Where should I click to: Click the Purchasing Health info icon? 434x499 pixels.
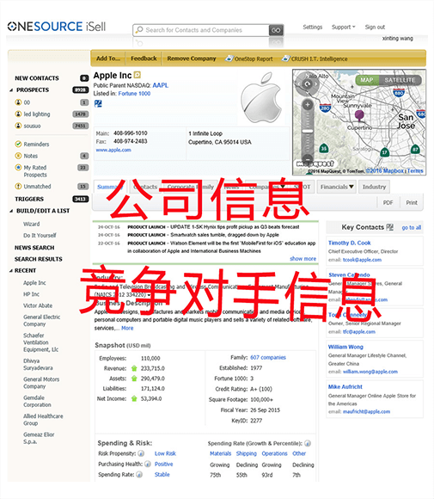(x=148, y=464)
